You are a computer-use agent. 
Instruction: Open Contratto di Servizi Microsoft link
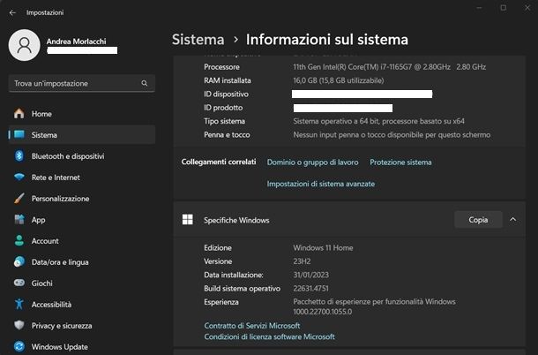tap(252, 326)
